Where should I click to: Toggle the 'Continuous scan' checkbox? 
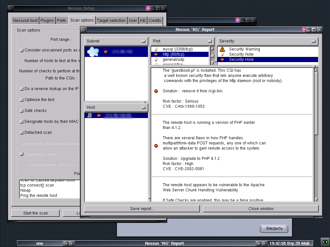(x=22, y=154)
